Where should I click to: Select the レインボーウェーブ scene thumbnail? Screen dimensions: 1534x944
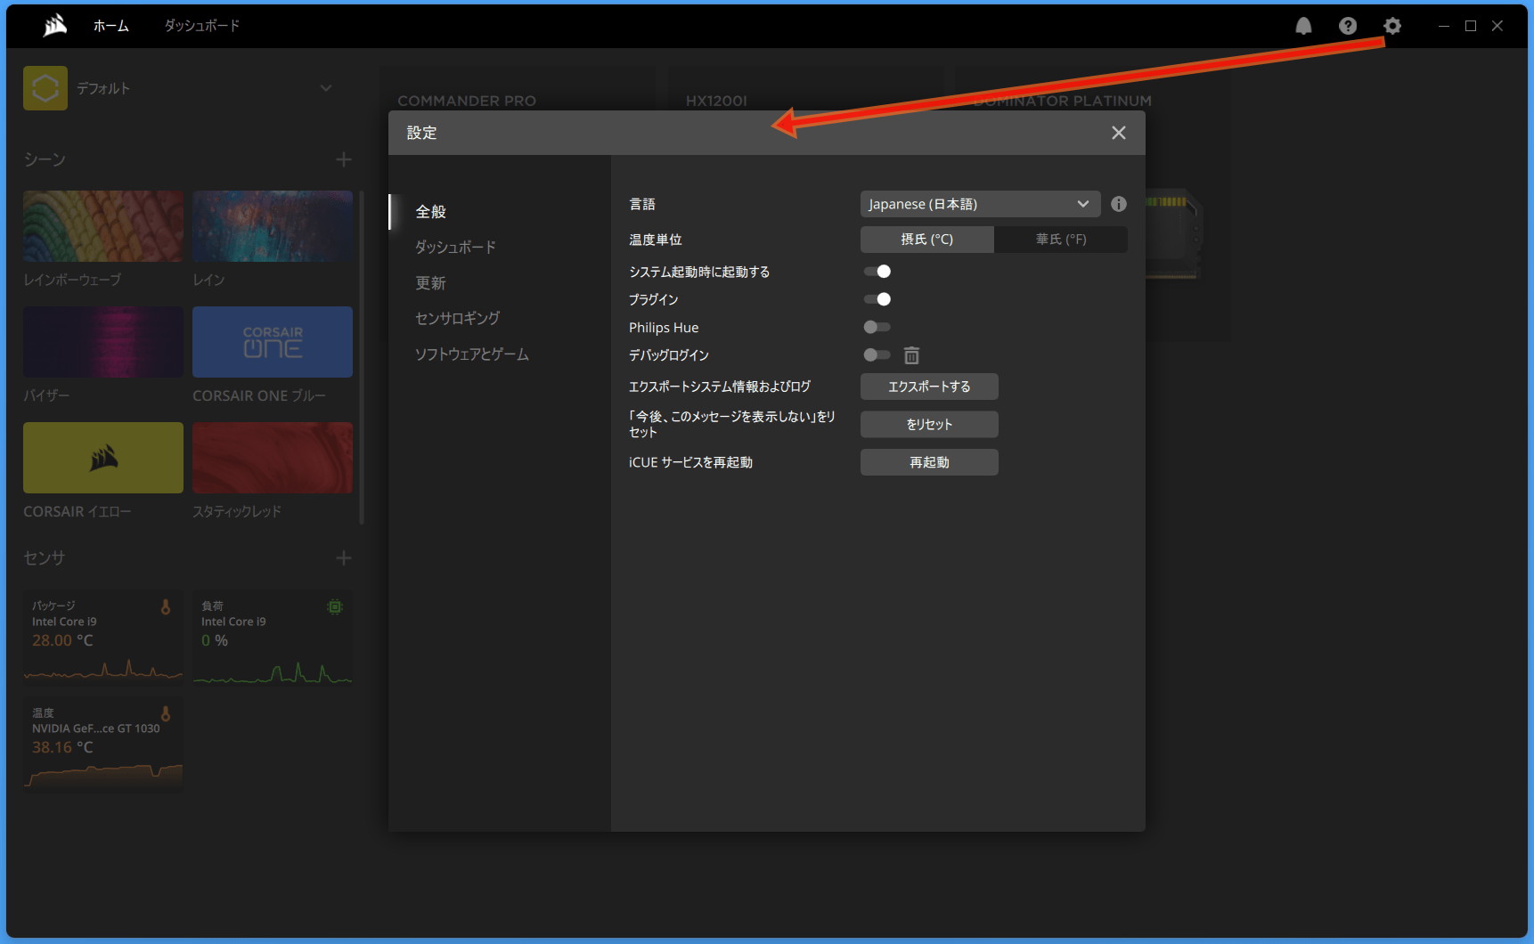click(103, 226)
